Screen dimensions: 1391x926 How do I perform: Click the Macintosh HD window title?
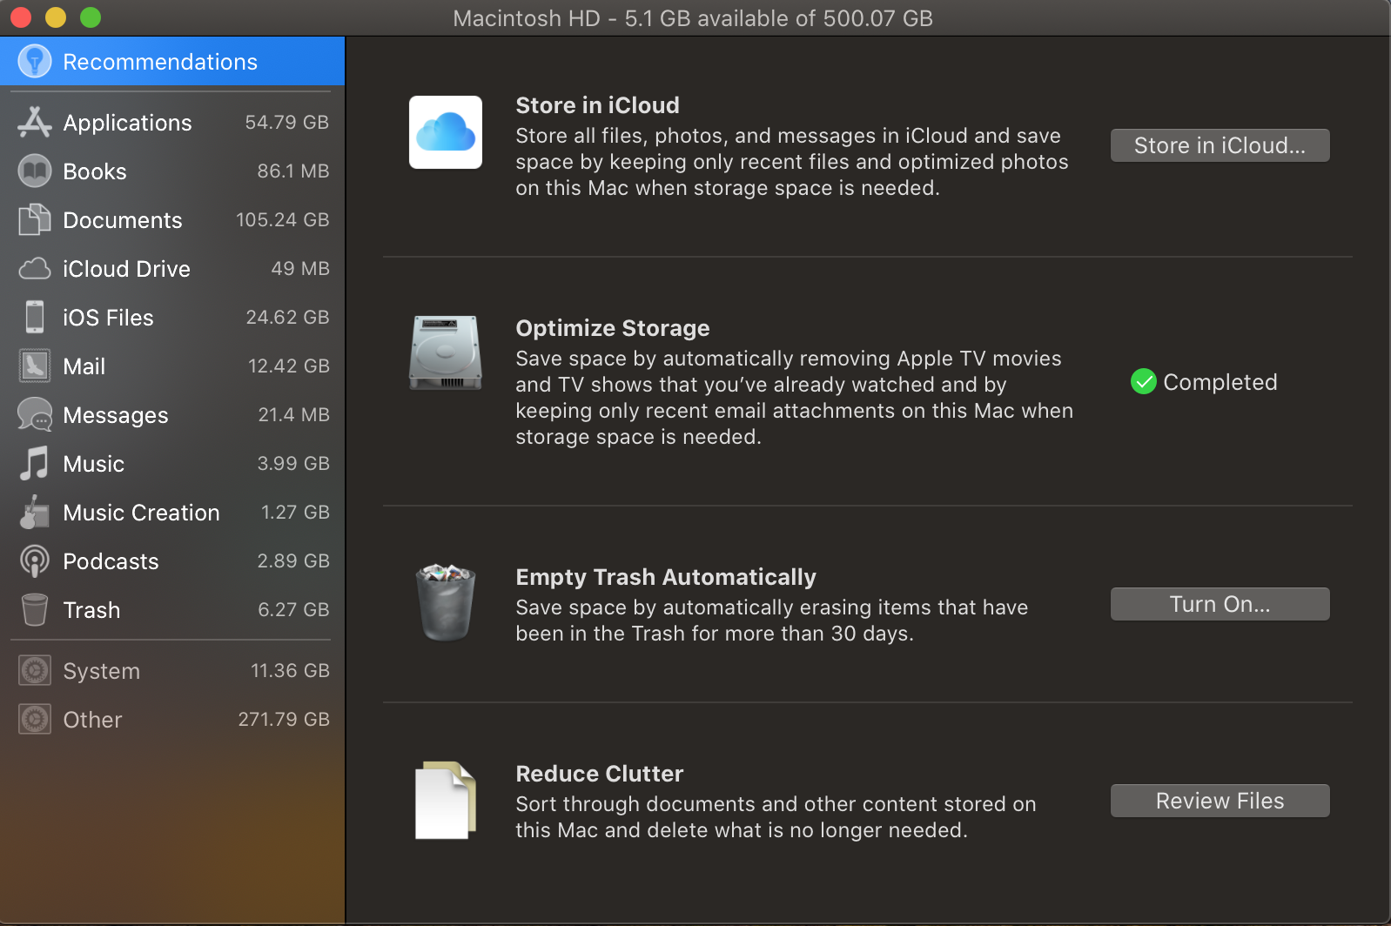(693, 18)
